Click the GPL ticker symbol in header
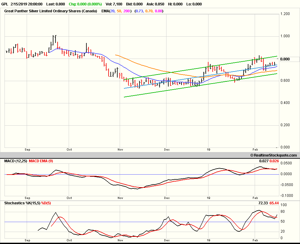Image resolution: width=300 pixels, height=244 pixels. point(5,4)
